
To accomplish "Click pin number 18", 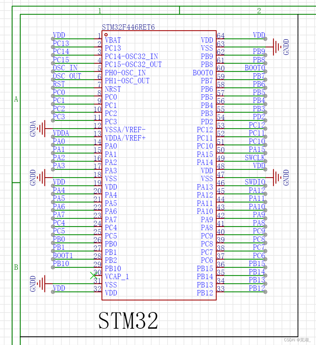I will point(98,174).
